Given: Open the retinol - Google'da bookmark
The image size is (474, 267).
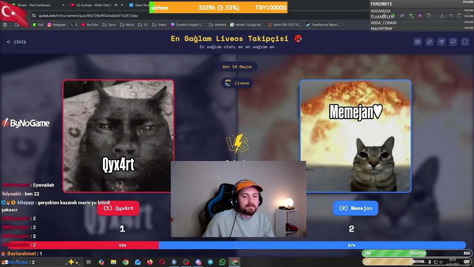Looking at the screenshot, I should [246, 25].
